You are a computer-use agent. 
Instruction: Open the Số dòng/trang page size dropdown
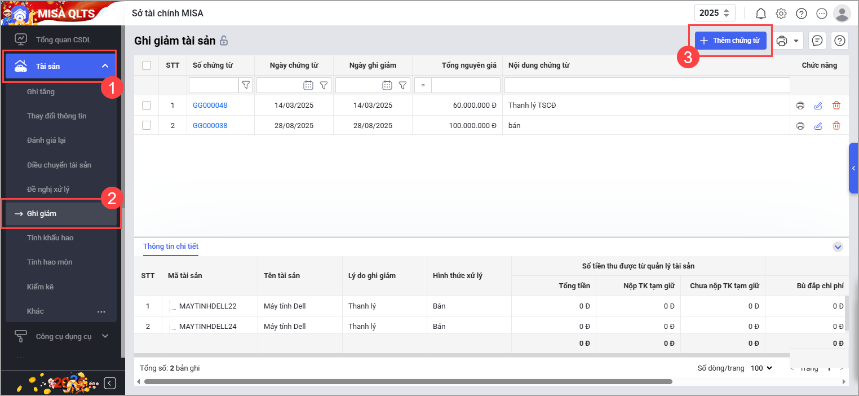pos(761,368)
